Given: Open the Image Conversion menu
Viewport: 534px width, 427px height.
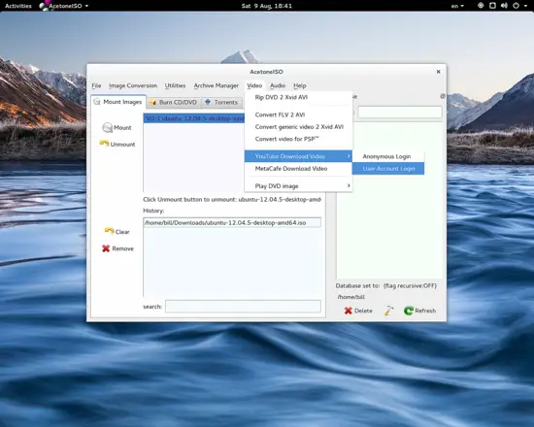Looking at the screenshot, I should 133,85.
